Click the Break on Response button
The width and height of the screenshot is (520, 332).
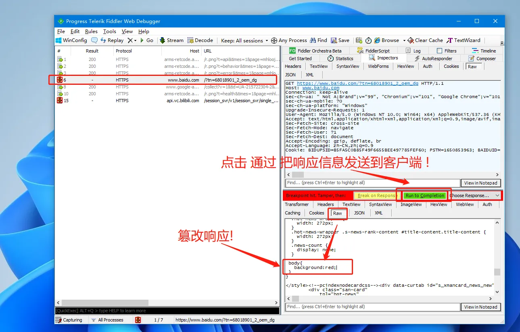(x=377, y=195)
